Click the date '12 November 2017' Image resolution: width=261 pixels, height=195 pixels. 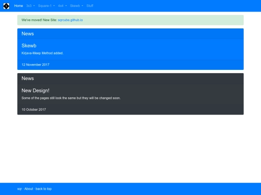click(35, 65)
